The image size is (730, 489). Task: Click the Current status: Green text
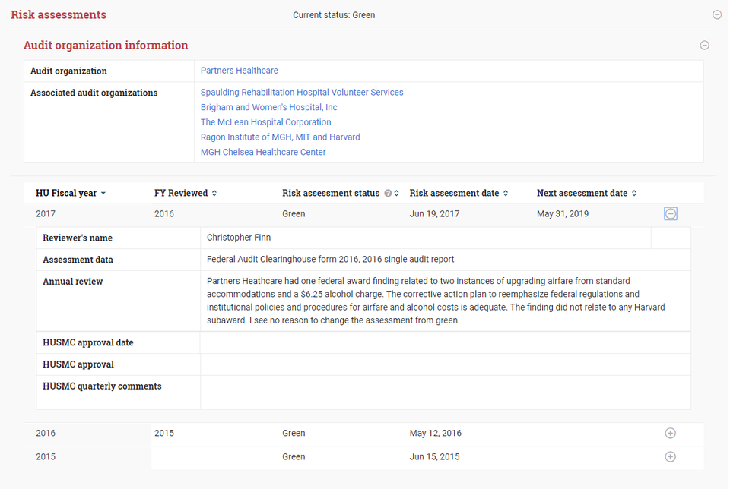pyautogui.click(x=334, y=15)
